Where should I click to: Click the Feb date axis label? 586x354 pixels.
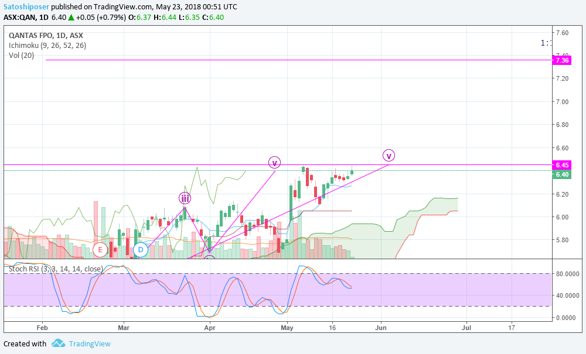coord(42,328)
